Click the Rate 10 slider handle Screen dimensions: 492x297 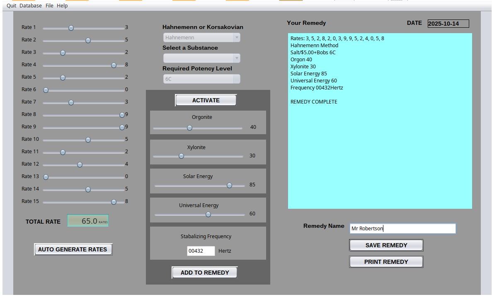[x=88, y=140]
